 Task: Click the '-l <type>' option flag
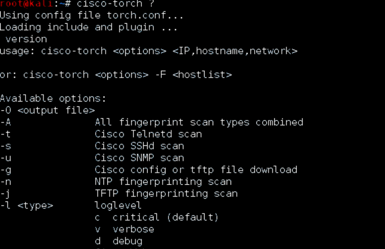pyautogui.click(x=27, y=205)
